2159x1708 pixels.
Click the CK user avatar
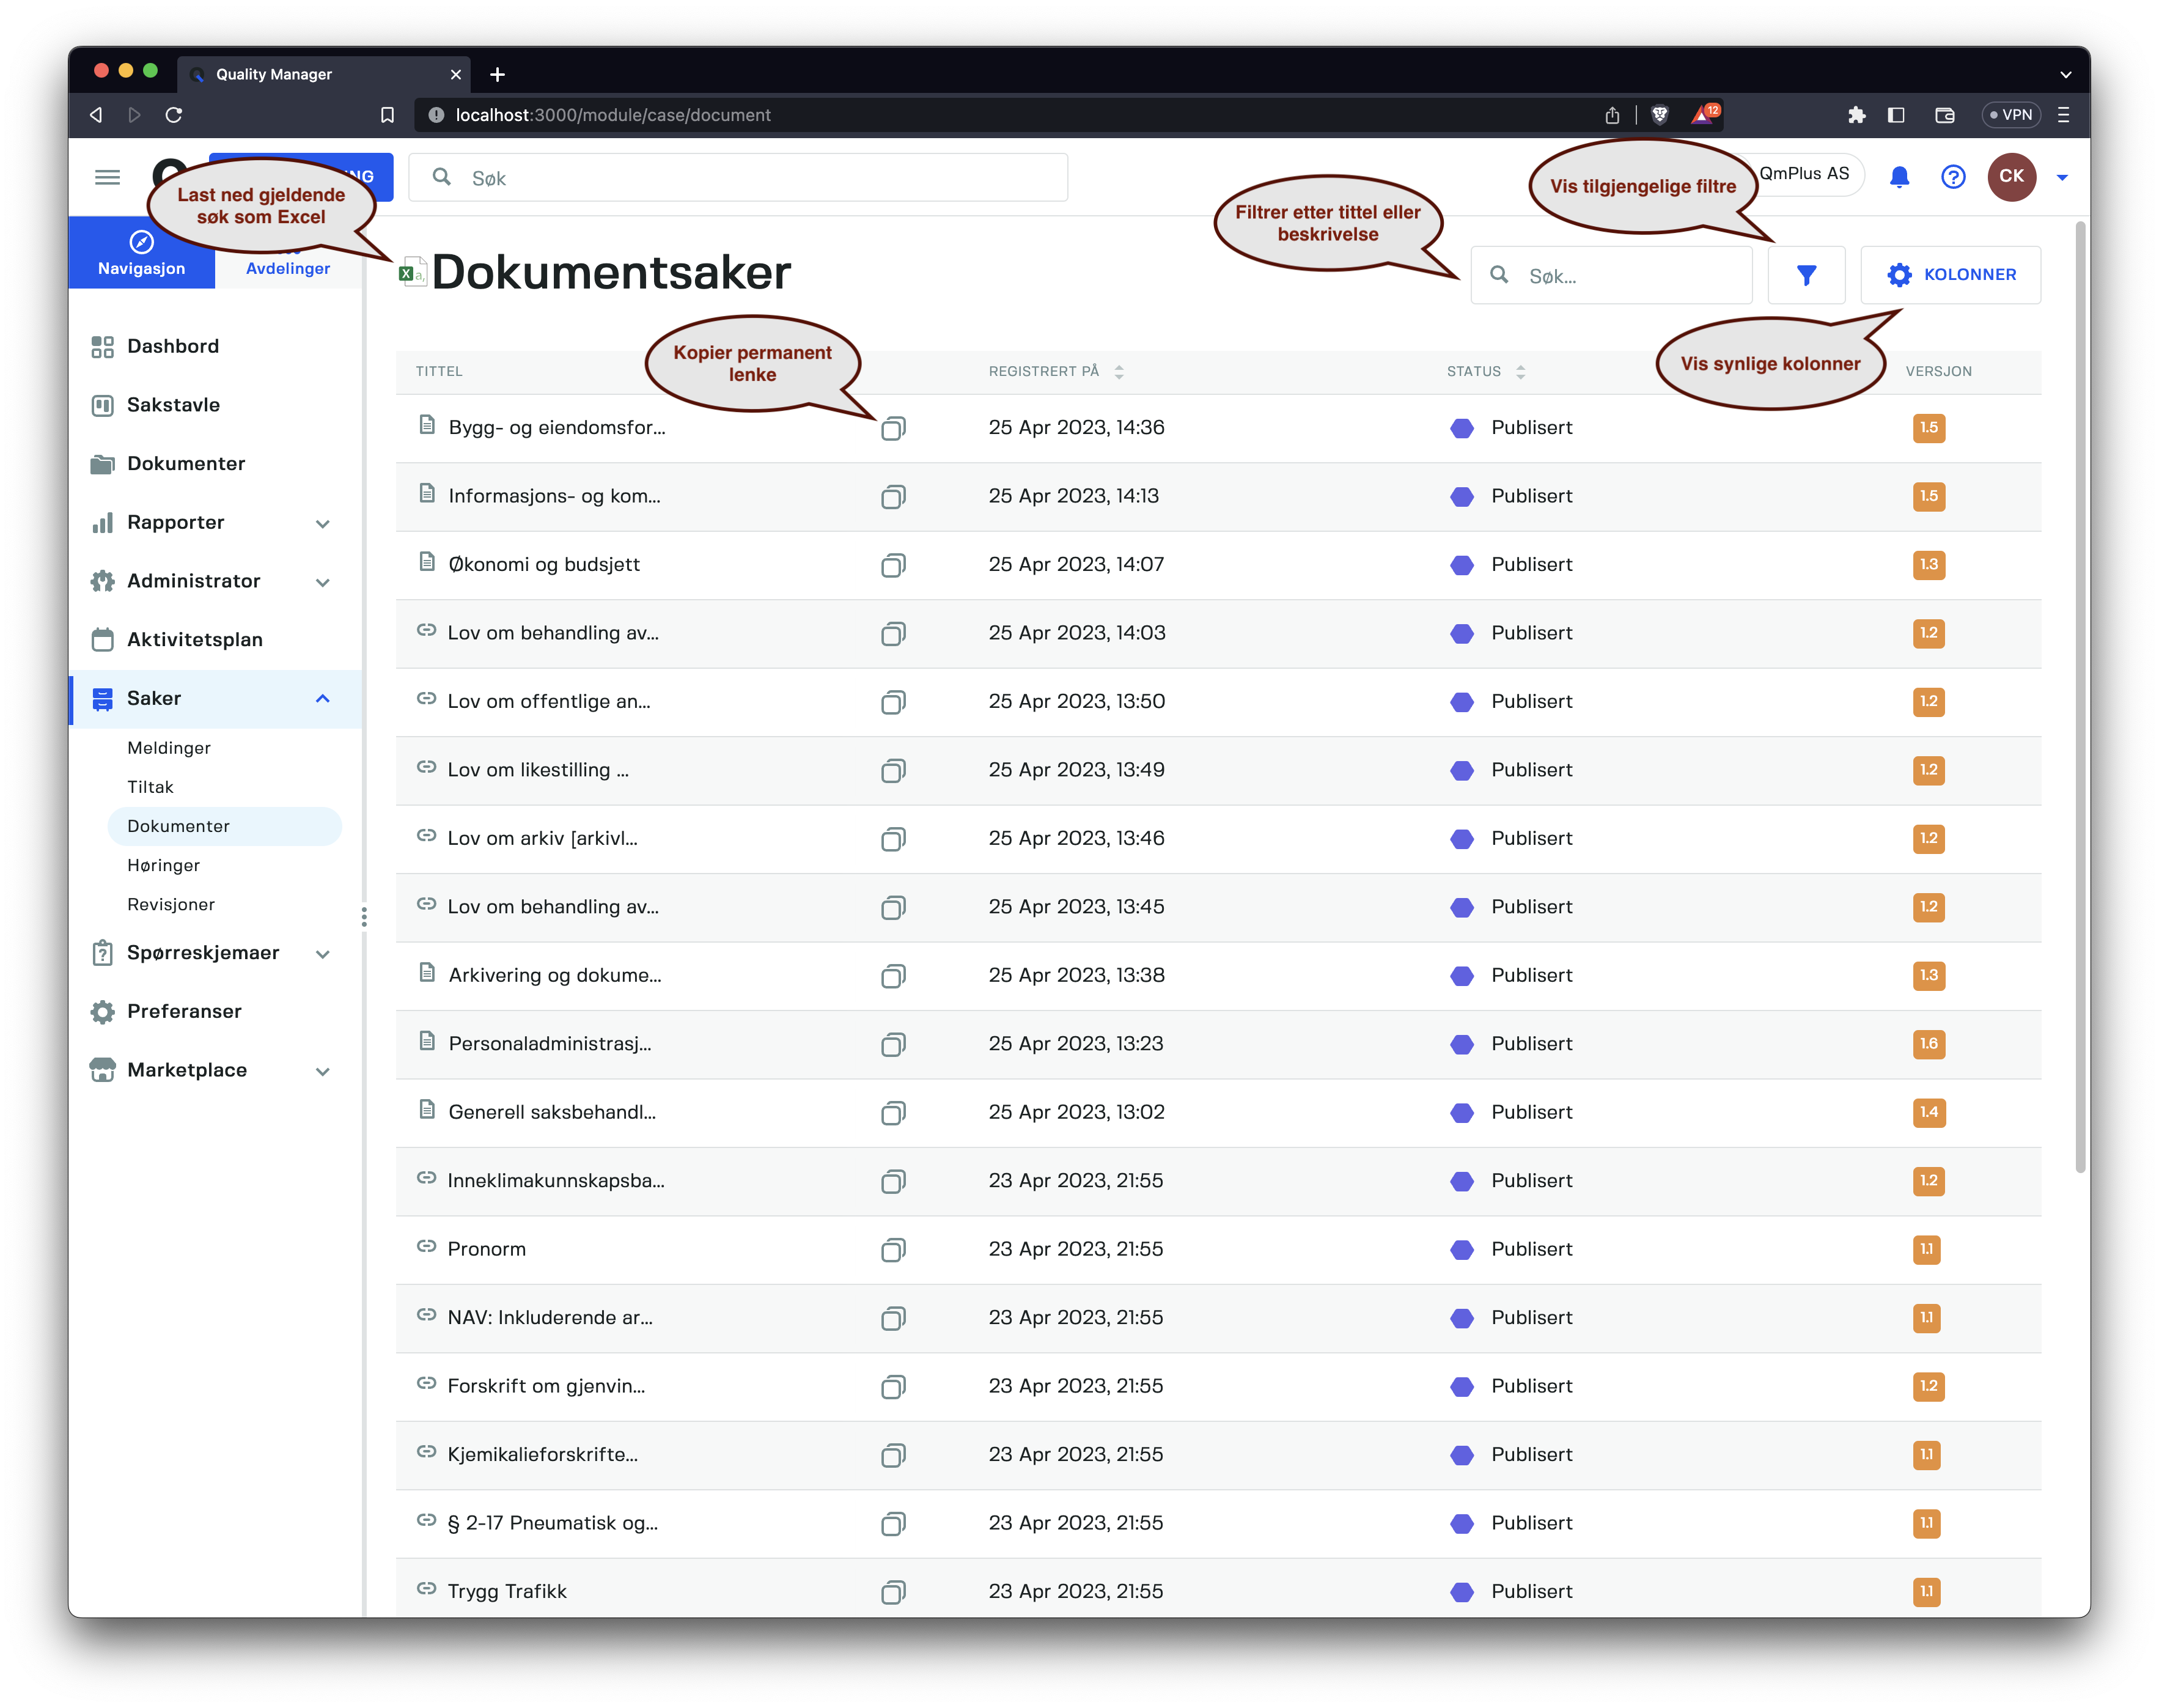2011,177
